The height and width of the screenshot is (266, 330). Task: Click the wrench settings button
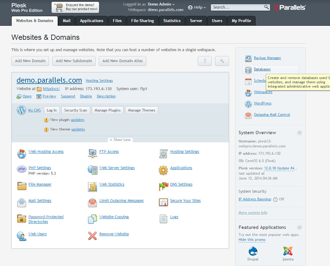pos(222,61)
